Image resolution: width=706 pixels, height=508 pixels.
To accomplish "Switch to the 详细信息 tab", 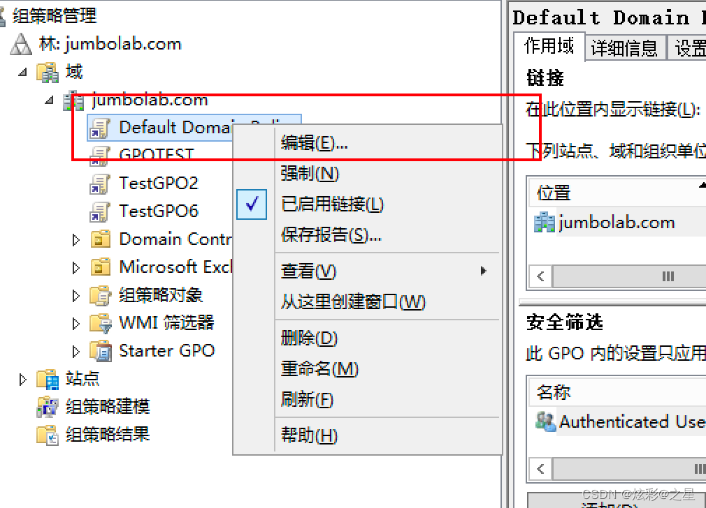I will 624,47.
